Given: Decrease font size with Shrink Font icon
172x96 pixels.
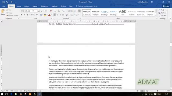Looking at the screenshot, I should point(42,11).
